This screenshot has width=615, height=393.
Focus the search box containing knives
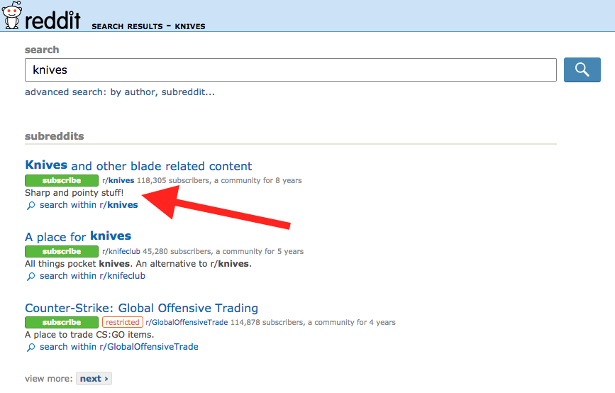291,70
